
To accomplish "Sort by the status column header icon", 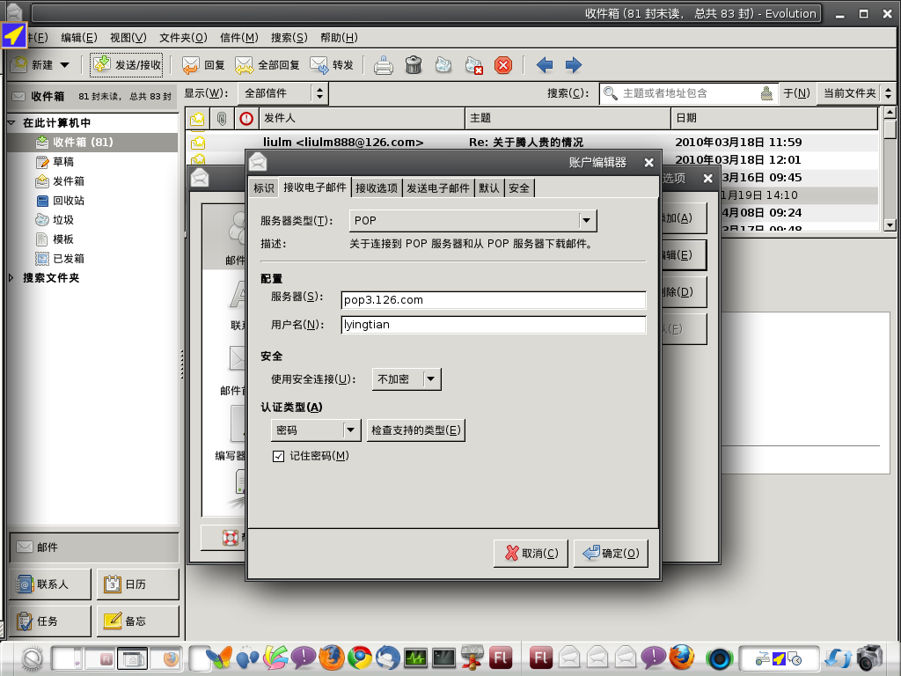I will (x=197, y=119).
